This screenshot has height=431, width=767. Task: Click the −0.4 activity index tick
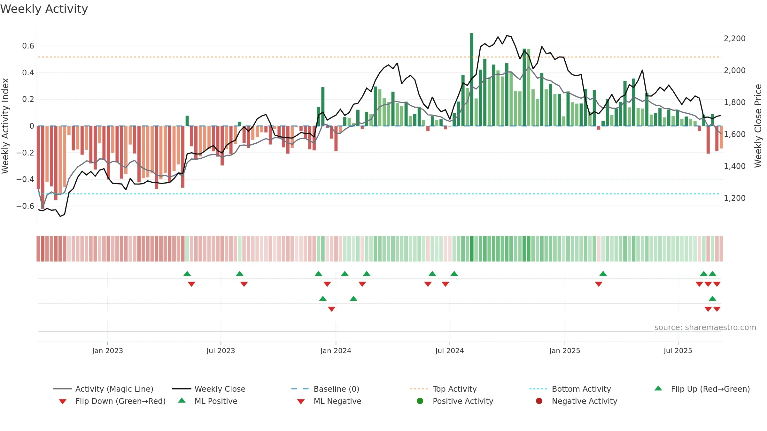[x=25, y=179]
